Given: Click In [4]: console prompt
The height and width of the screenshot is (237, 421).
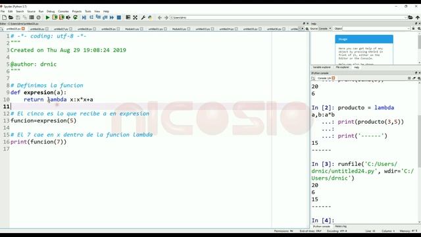Looking at the screenshot, I should coord(323,221).
